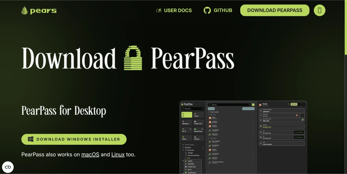This screenshot has width=347, height=174.
Task: Click the page's vertical scrollbar
Action: (345, 27)
